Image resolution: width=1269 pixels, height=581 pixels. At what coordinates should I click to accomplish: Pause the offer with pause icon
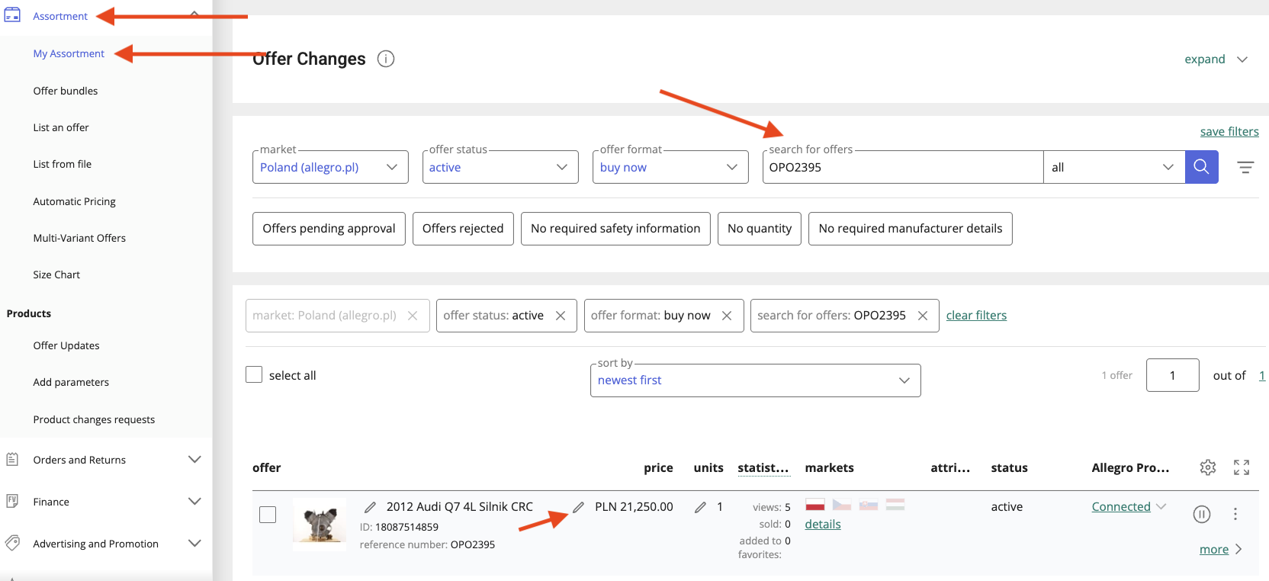tap(1202, 515)
